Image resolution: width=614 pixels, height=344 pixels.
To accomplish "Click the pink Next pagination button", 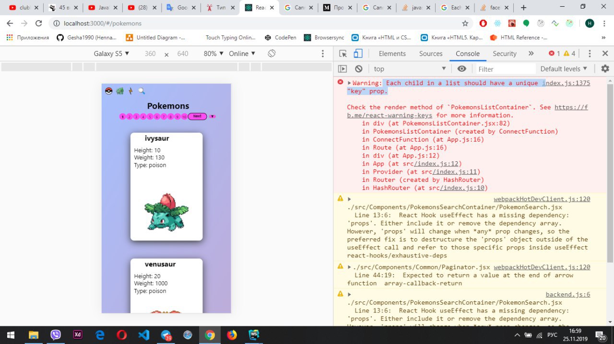I will click(x=197, y=116).
